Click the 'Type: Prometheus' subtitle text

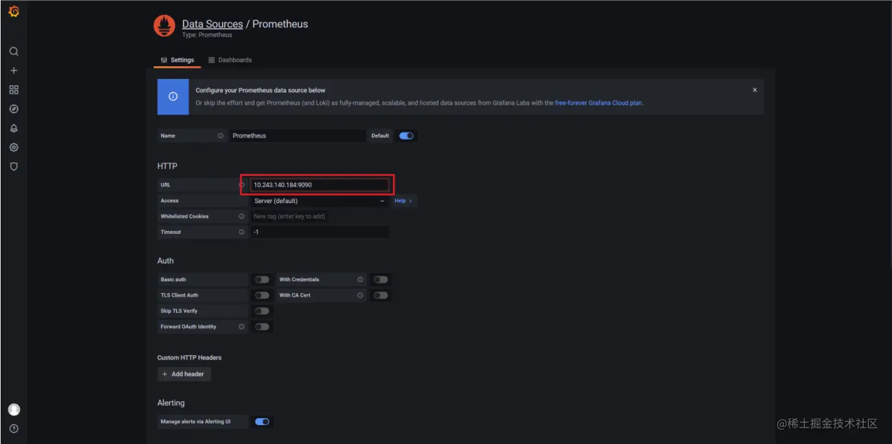click(x=207, y=35)
